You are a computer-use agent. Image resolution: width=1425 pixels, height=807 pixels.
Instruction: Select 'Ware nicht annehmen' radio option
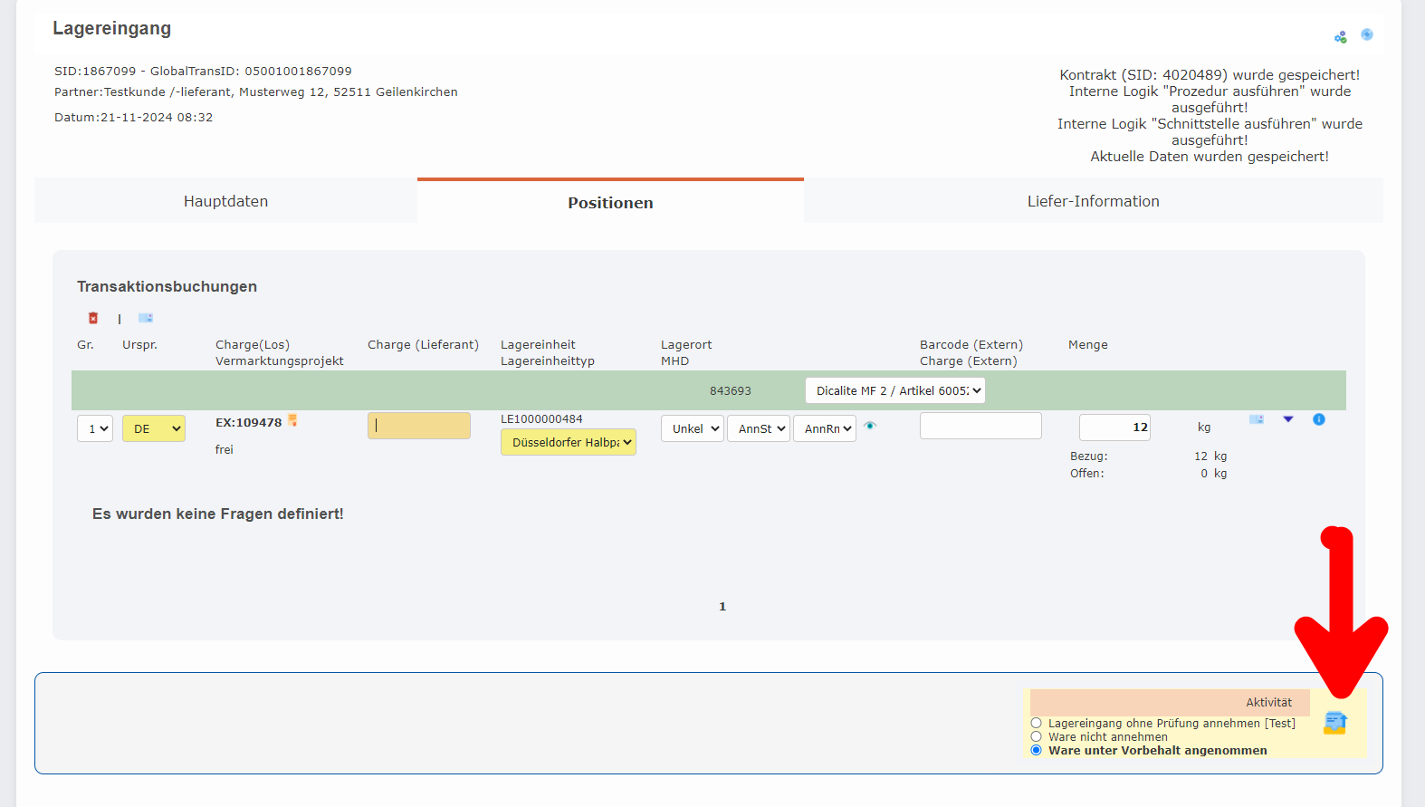[1037, 736]
